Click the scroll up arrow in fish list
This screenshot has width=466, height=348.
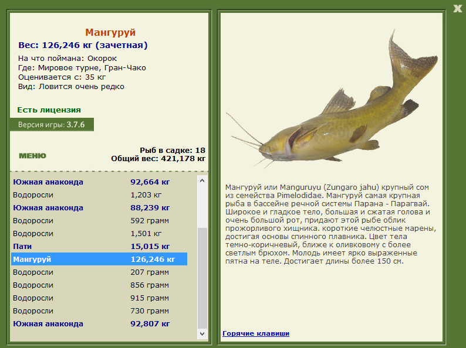click(x=202, y=180)
